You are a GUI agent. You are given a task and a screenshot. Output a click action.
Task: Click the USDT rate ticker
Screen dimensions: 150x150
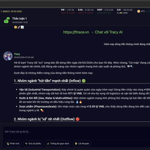[x=105, y=11]
